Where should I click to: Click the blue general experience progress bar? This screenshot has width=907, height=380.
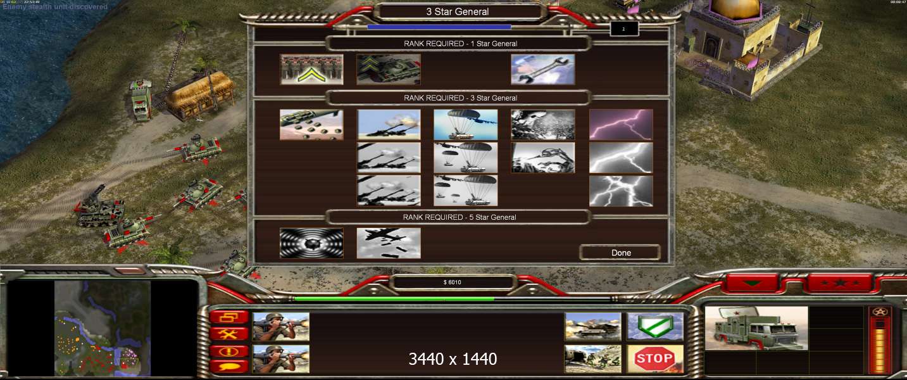pyautogui.click(x=439, y=27)
